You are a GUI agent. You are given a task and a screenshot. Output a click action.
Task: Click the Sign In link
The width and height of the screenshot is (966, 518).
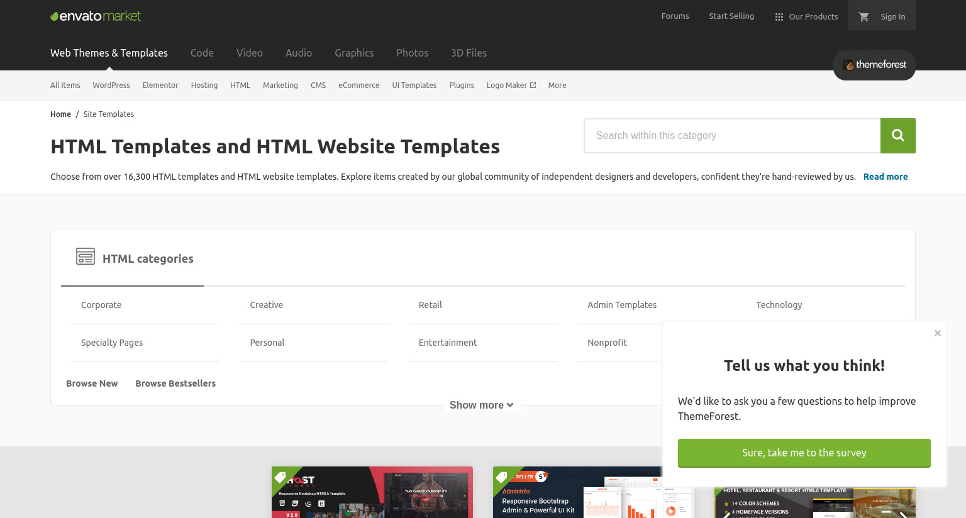click(893, 17)
